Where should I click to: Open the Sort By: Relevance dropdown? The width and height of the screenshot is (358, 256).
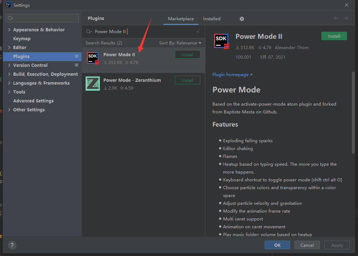[x=180, y=43]
